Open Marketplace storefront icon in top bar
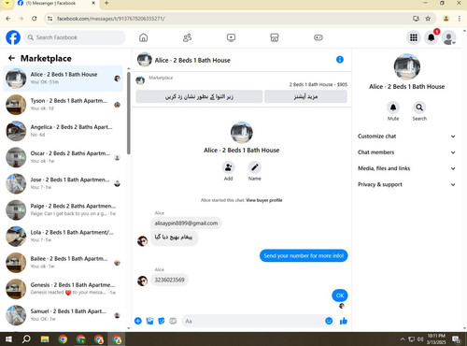This screenshot has width=467, height=346. pyautogui.click(x=275, y=37)
